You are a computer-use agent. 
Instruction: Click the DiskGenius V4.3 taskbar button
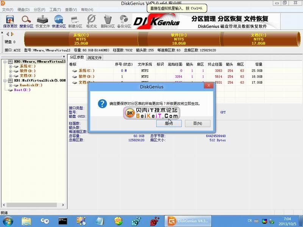click(x=188, y=221)
